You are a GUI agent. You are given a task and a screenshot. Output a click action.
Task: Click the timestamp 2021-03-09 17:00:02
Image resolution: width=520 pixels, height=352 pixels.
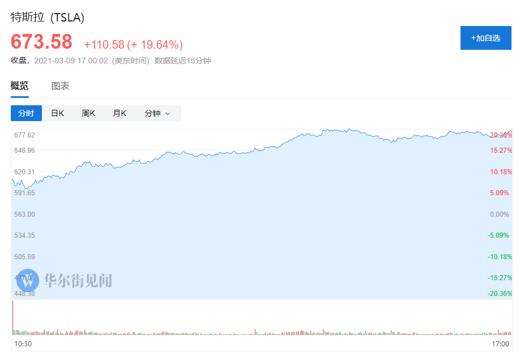pyautogui.click(x=71, y=61)
